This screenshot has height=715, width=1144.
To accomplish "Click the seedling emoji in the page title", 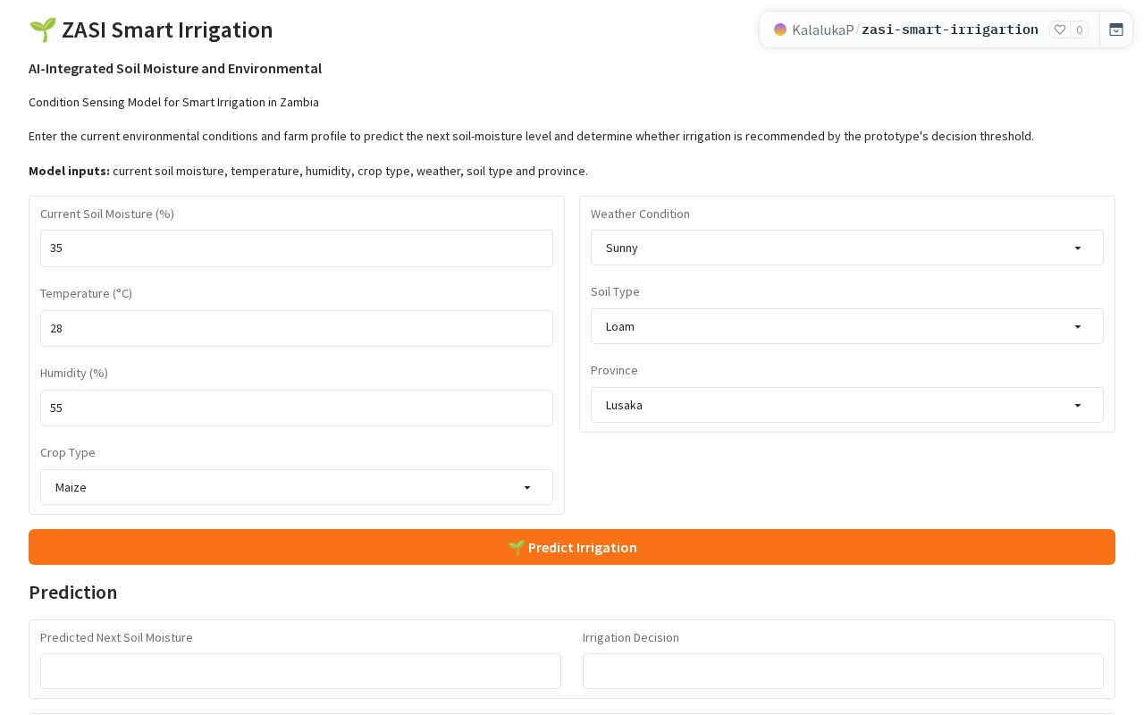I will 42,29.
